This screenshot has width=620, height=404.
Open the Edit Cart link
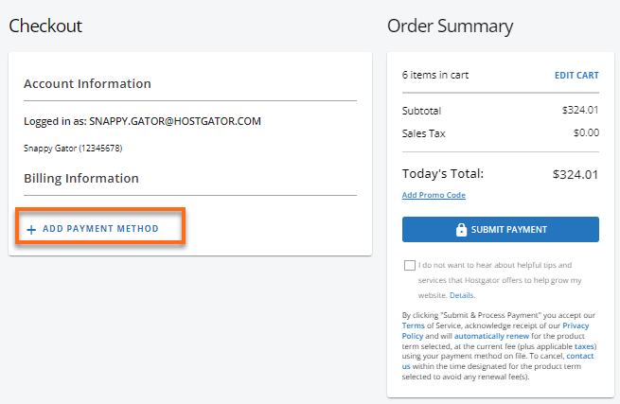[576, 75]
